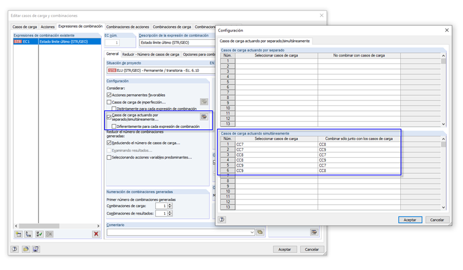Screen dimensions: 463x270
Task: Open help icon in main dialog footer
Action: point(15,249)
